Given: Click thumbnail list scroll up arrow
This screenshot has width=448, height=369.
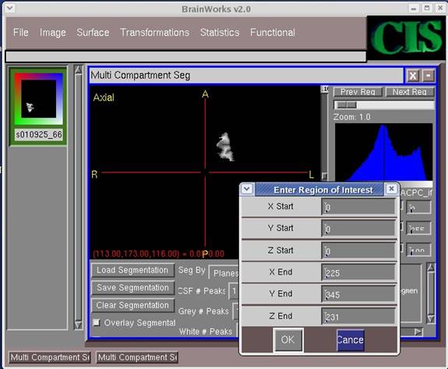Looking at the screenshot, I should (78, 69).
